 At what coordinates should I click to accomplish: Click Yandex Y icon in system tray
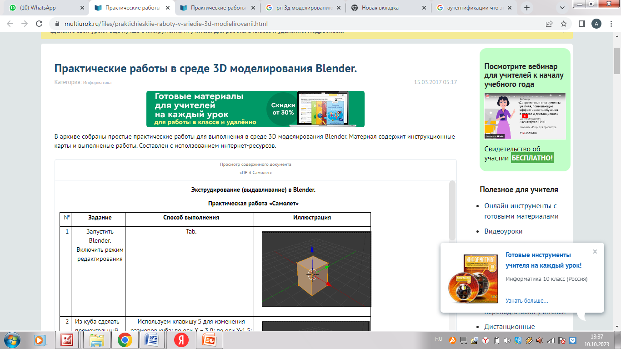point(486,340)
